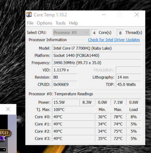Click Core #3 current temperature 49°C
The height and width of the screenshot is (153, 151).
[x=73, y=138]
